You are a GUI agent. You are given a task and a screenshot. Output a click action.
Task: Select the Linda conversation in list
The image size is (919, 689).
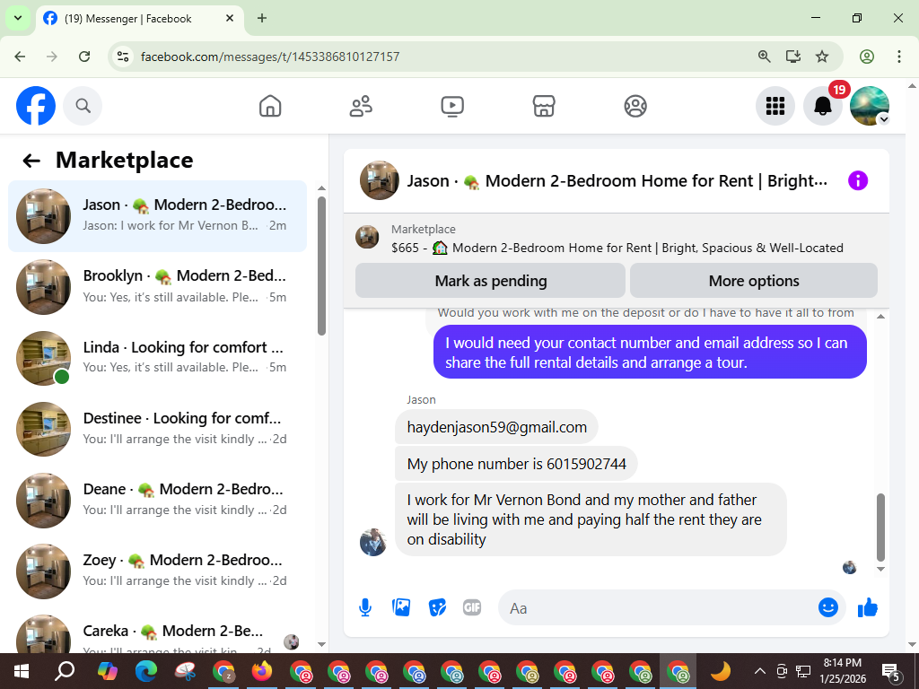click(x=158, y=358)
